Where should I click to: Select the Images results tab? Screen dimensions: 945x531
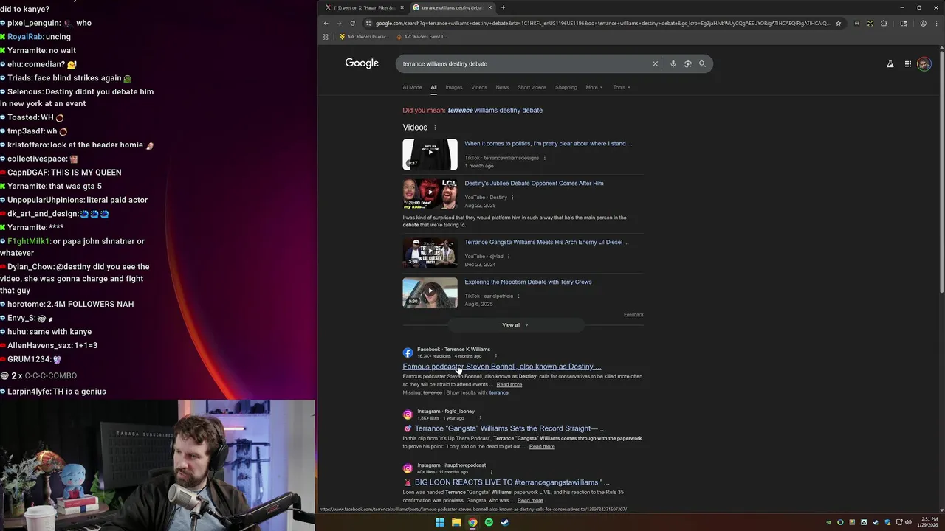(453, 87)
